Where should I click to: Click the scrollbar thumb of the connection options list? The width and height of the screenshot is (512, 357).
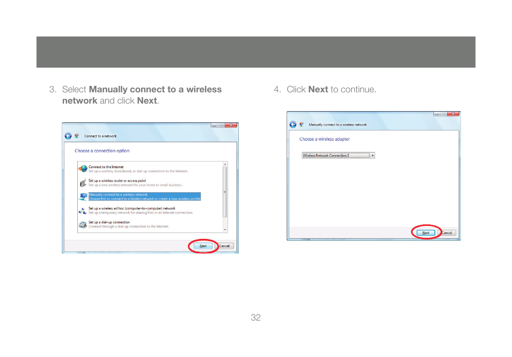pyautogui.click(x=225, y=192)
